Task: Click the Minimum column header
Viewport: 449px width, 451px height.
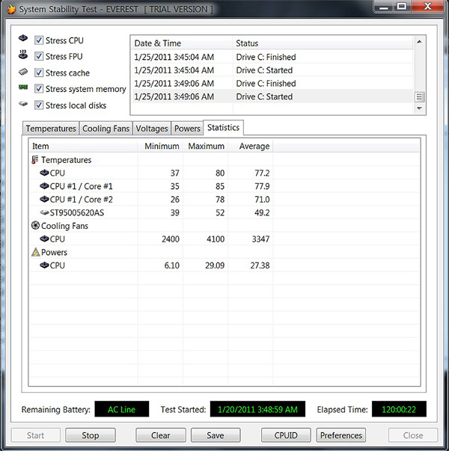Action: pos(160,146)
